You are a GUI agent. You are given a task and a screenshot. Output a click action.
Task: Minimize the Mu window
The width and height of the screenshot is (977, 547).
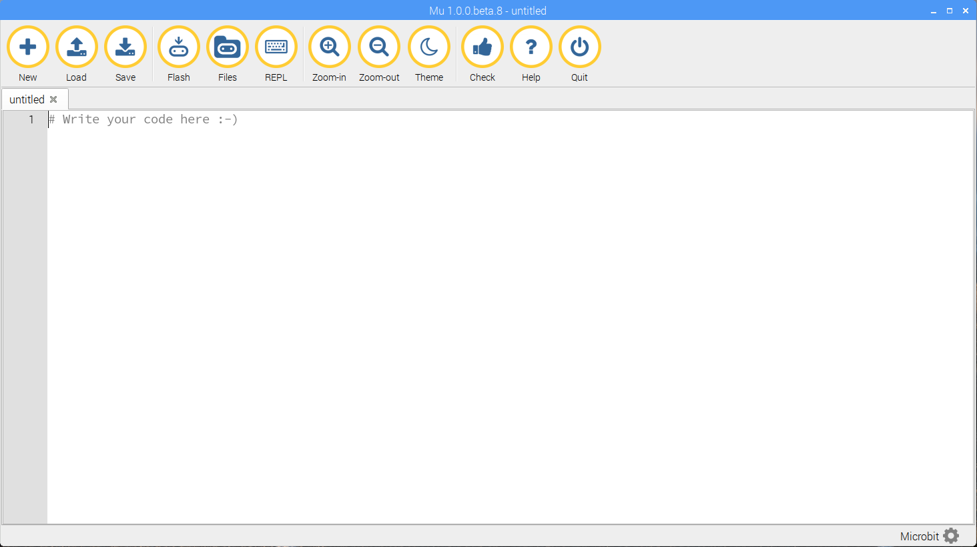pyautogui.click(x=934, y=11)
